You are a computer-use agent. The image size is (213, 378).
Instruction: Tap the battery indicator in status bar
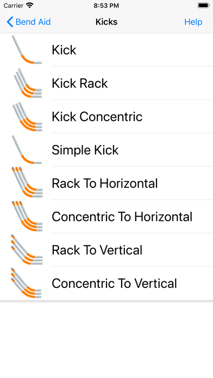pos(204,5)
